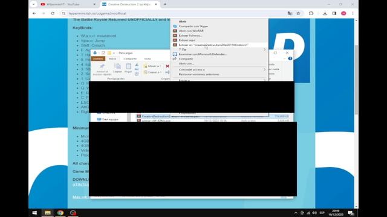Screen dimensions: 387x217
Task: Bookmark this page with the star icon
Action: pyautogui.click(x=298, y=13)
